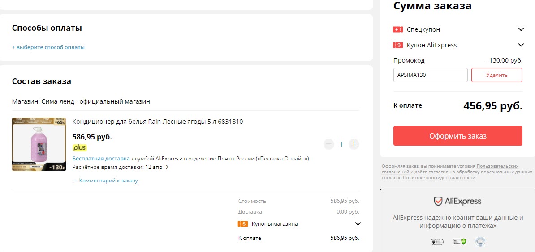Click '+ выберите способ оплаты' link
Viewport: 535px width, 252px height.
[48, 47]
